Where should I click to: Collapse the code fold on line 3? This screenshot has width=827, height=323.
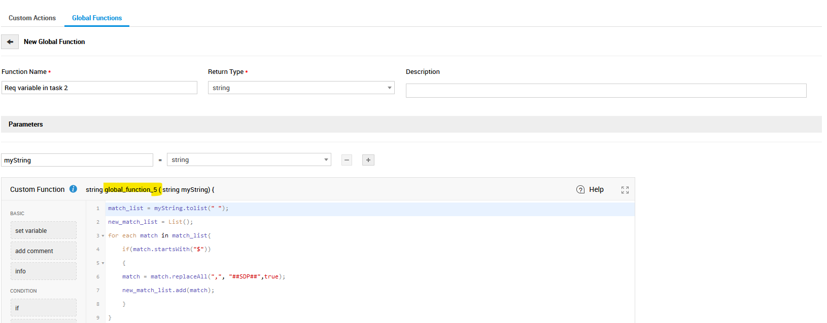[x=103, y=236]
